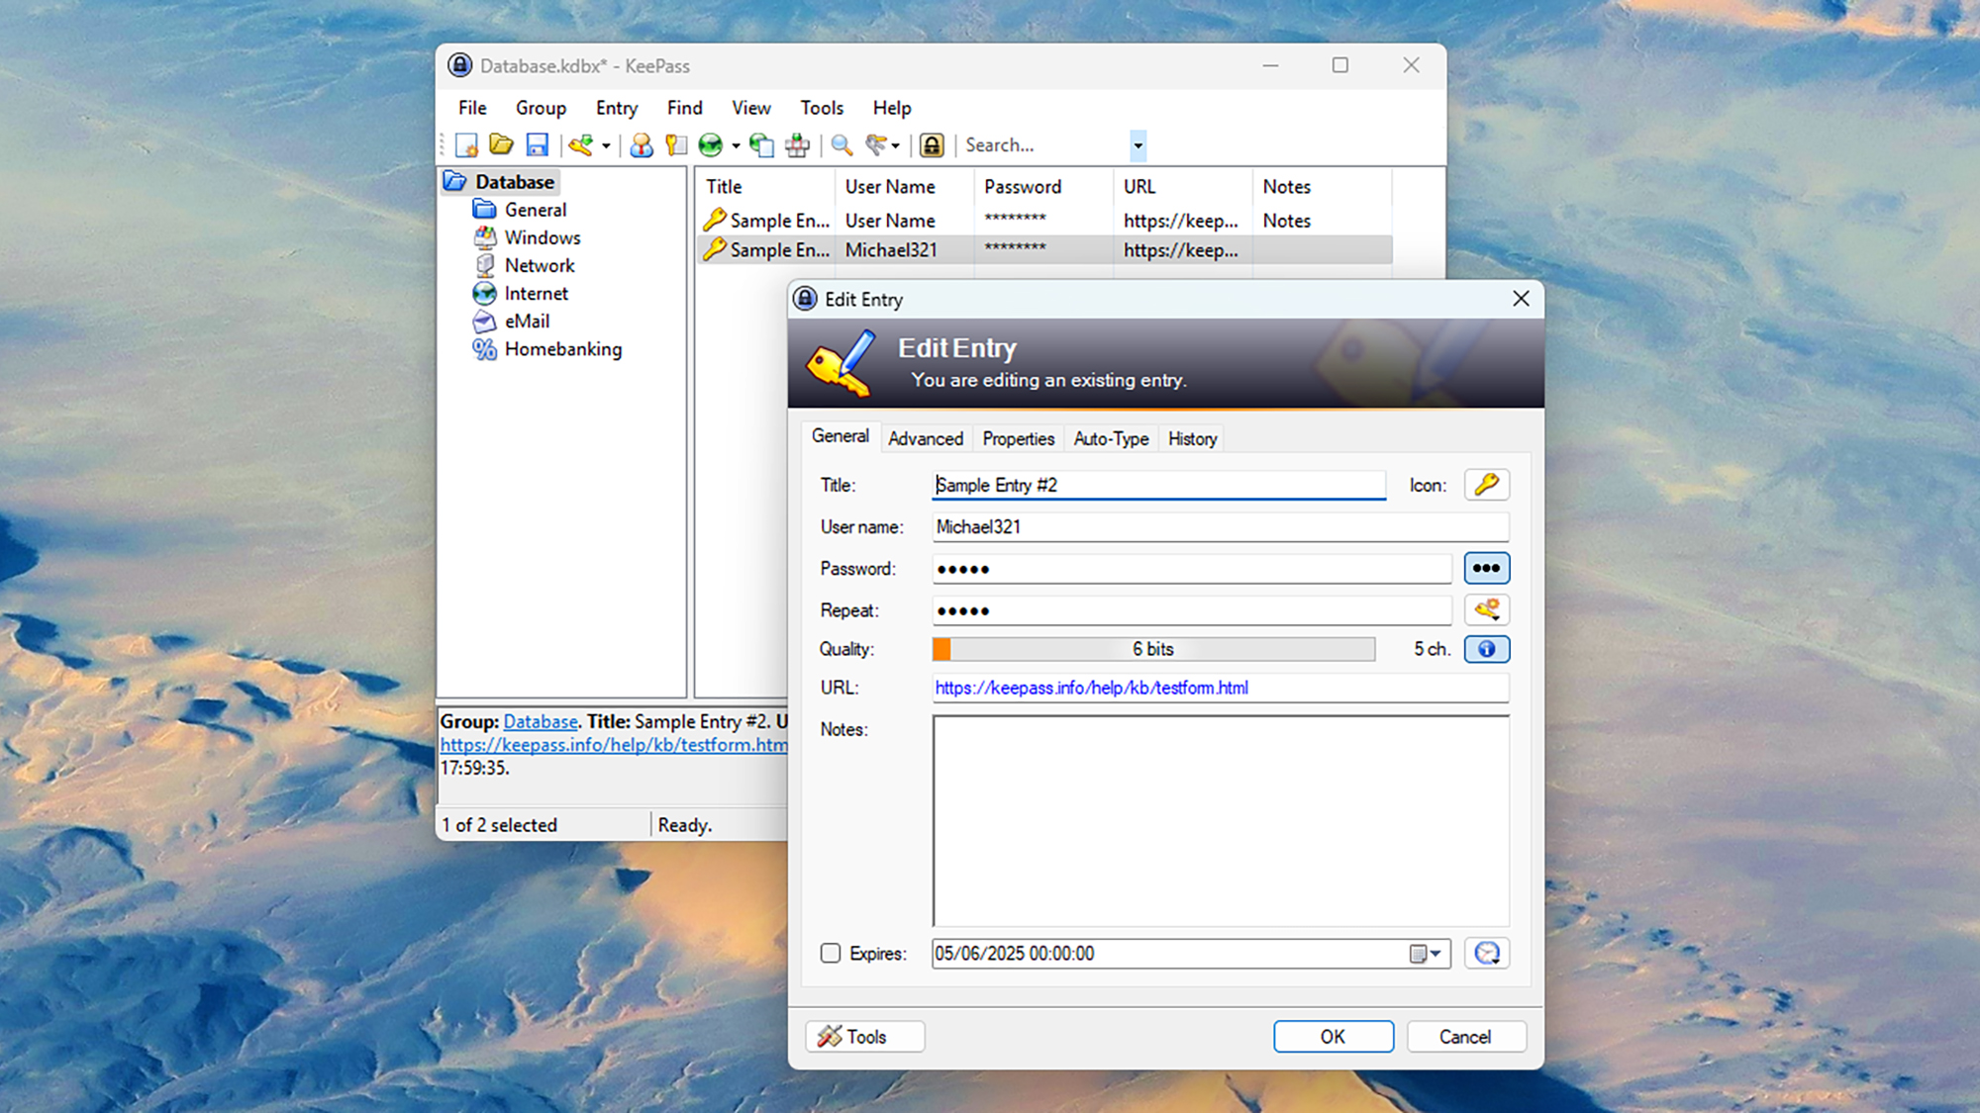The image size is (1980, 1113).
Task: Create a new entry with the key toolbar icon
Action: (x=580, y=144)
